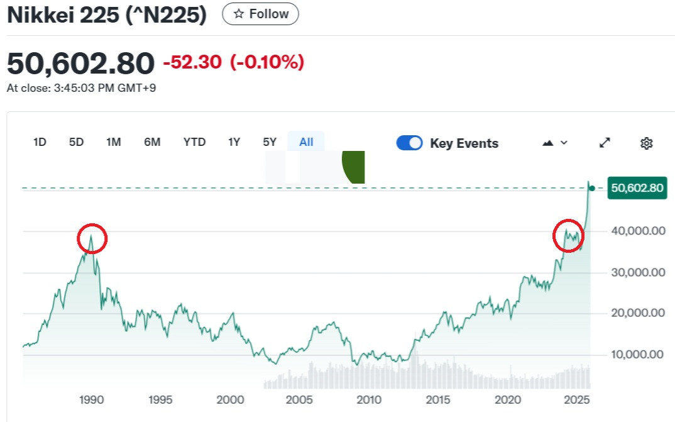Select the All time range
This screenshot has width=675, height=422.
pos(306,142)
